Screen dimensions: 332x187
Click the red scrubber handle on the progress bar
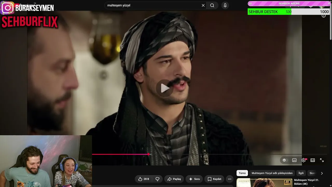149,154
